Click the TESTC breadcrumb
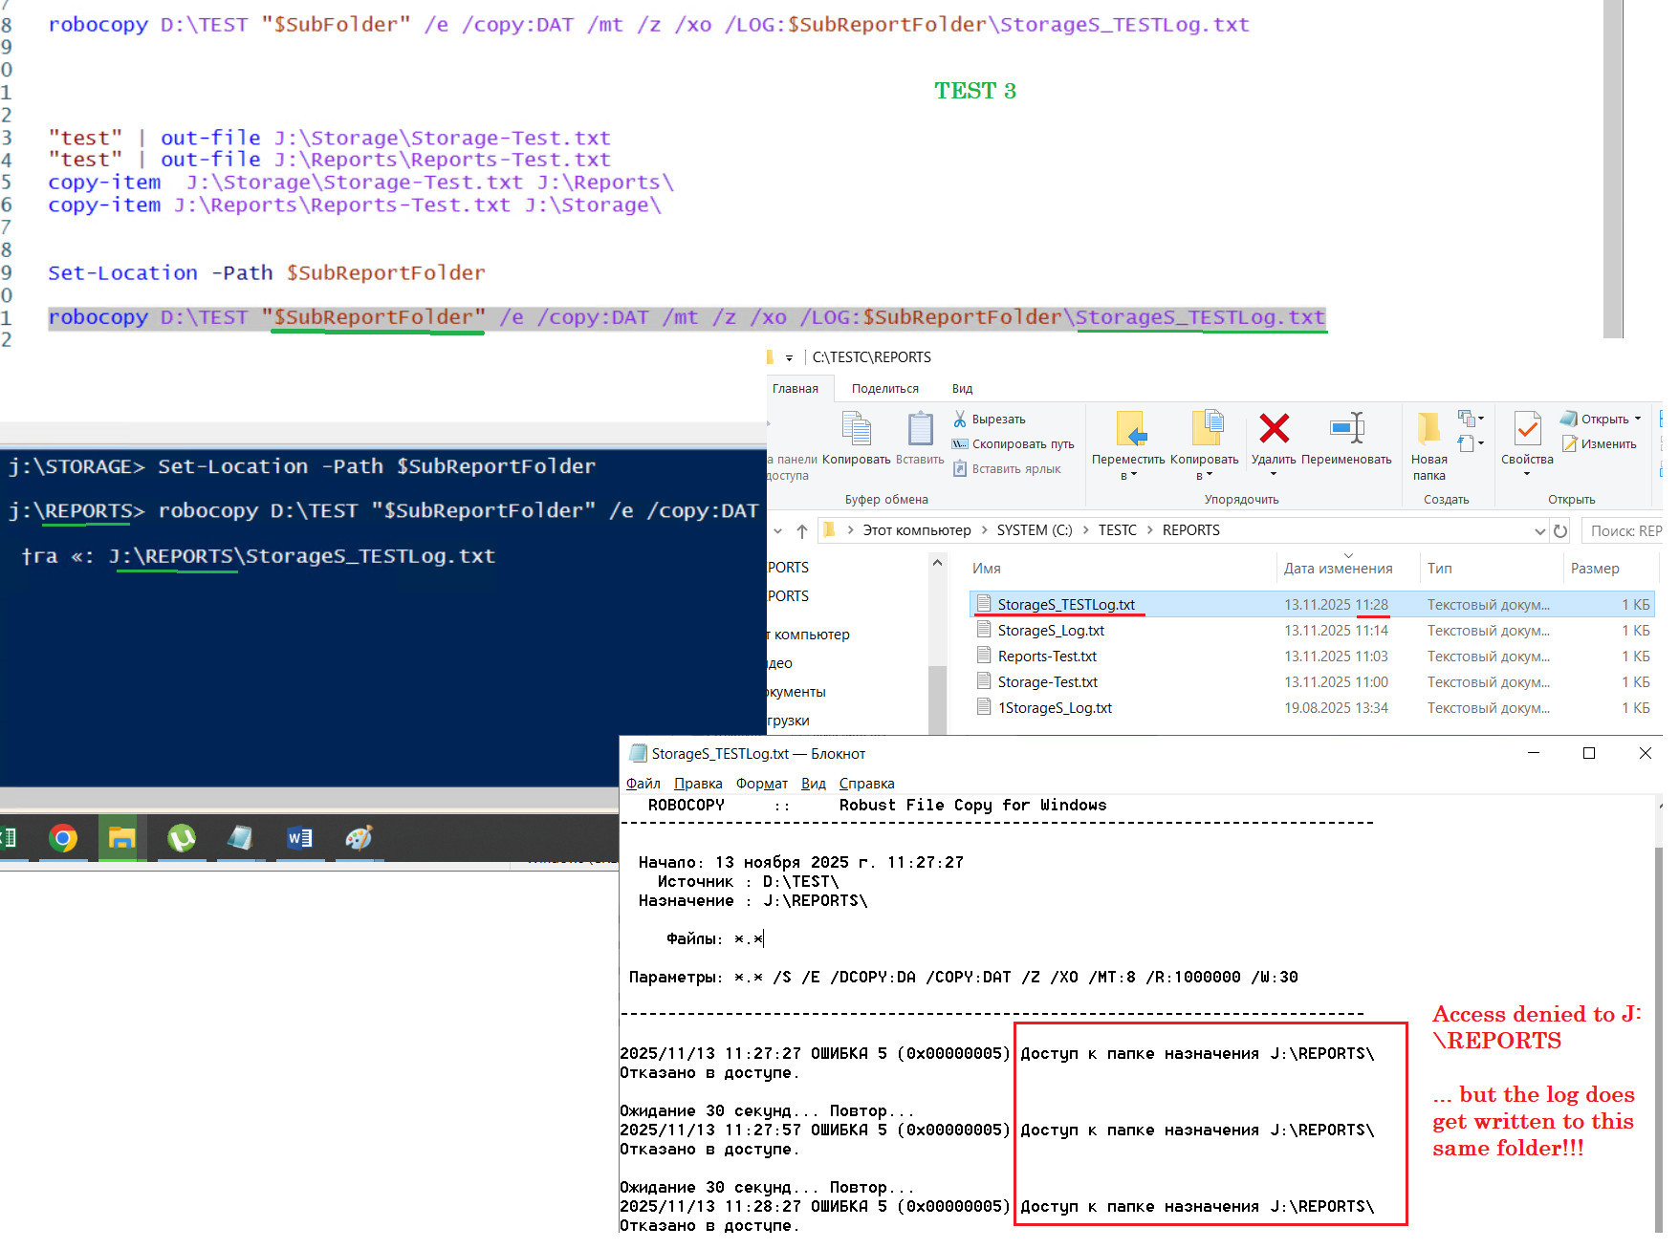Image resolution: width=1679 pixels, height=1249 pixels. click(x=1118, y=530)
